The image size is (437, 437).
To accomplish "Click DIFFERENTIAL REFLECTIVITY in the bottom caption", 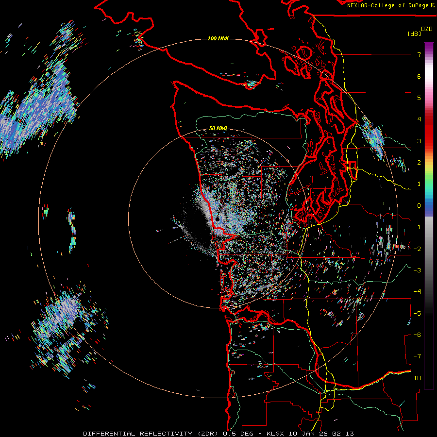I will (138, 434).
